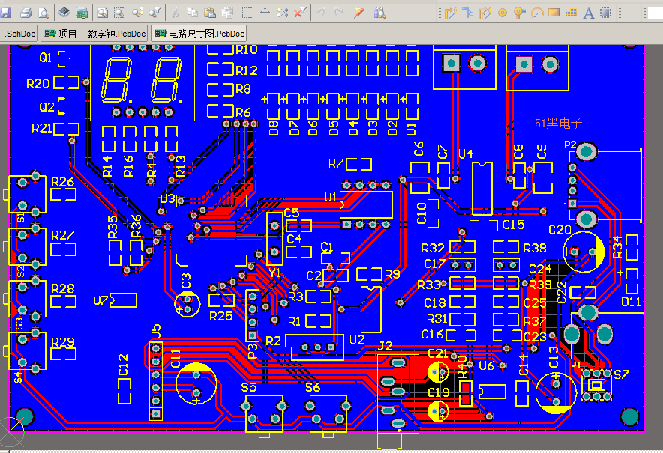
Task: Click the Cross Probe icon
Action: click(x=359, y=13)
